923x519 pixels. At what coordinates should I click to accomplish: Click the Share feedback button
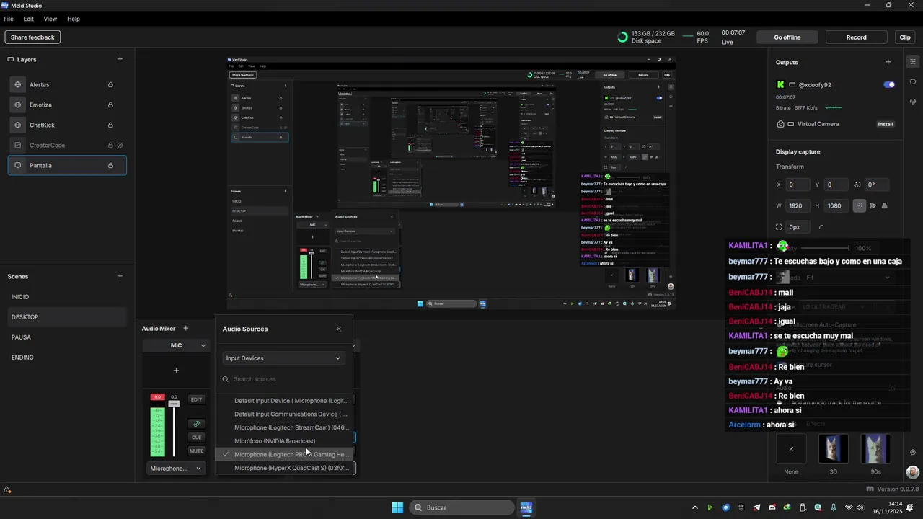(32, 37)
